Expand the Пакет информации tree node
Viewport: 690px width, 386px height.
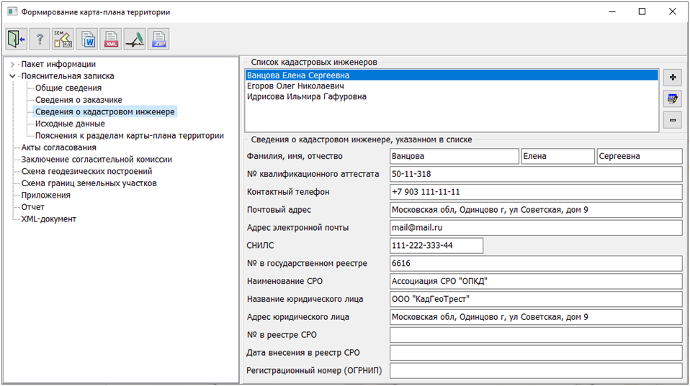click(x=12, y=64)
